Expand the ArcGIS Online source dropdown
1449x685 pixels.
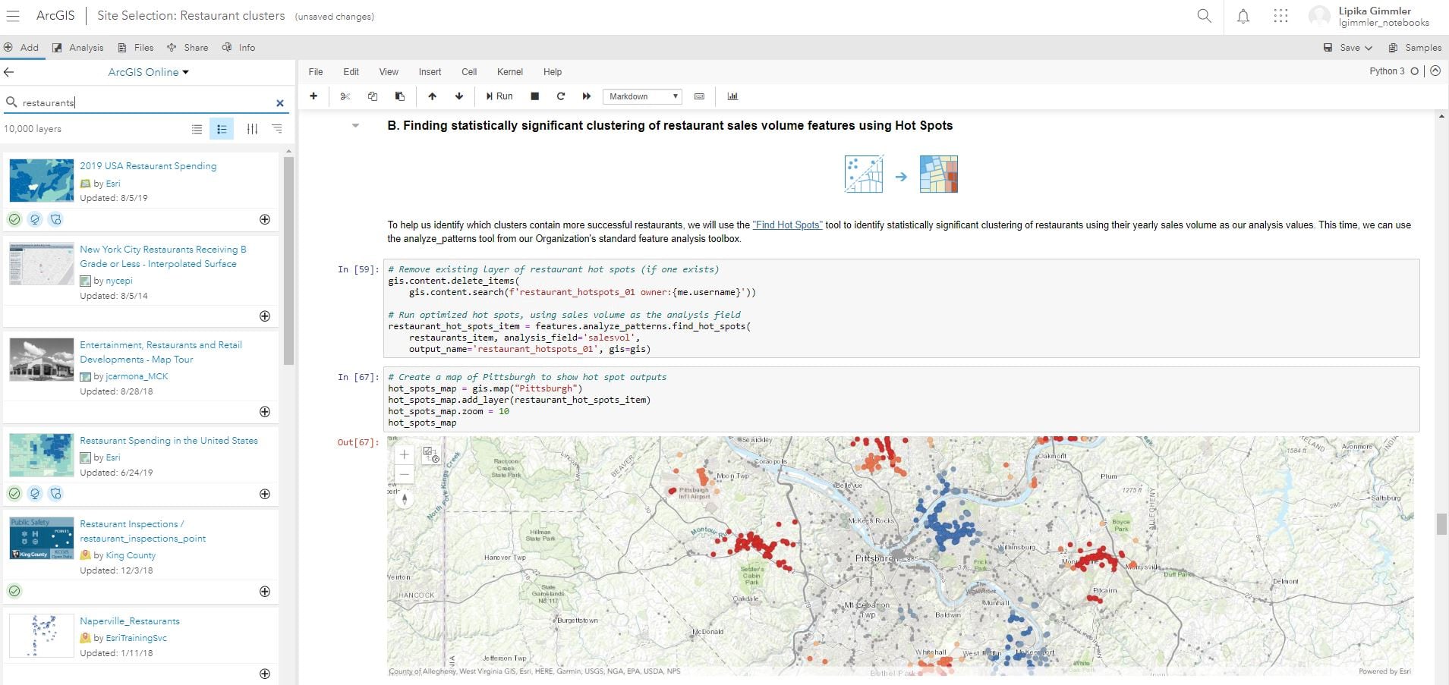tap(149, 72)
